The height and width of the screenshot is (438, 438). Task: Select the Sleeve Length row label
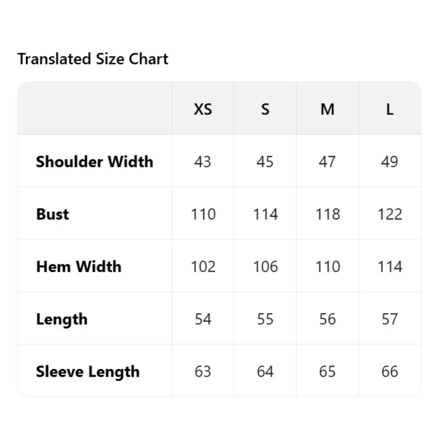coord(88,372)
